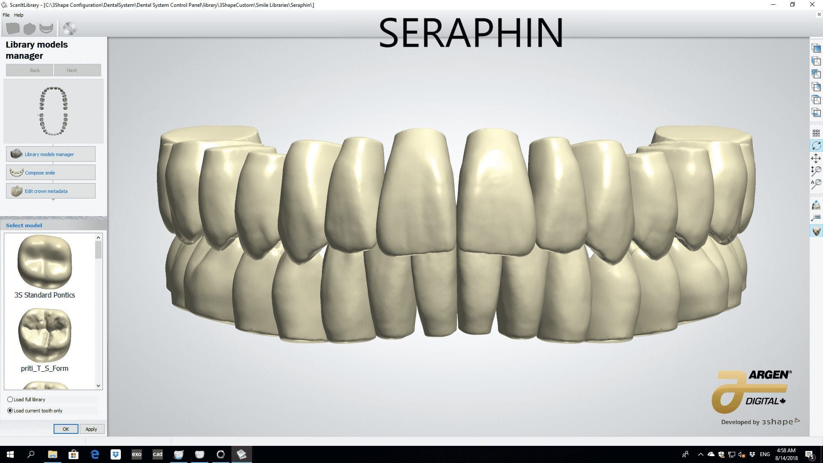Click the topmost cube view icon
Image resolution: width=823 pixels, height=463 pixels.
point(816,48)
